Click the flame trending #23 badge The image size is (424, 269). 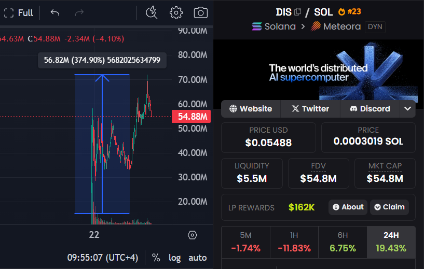[350, 11]
